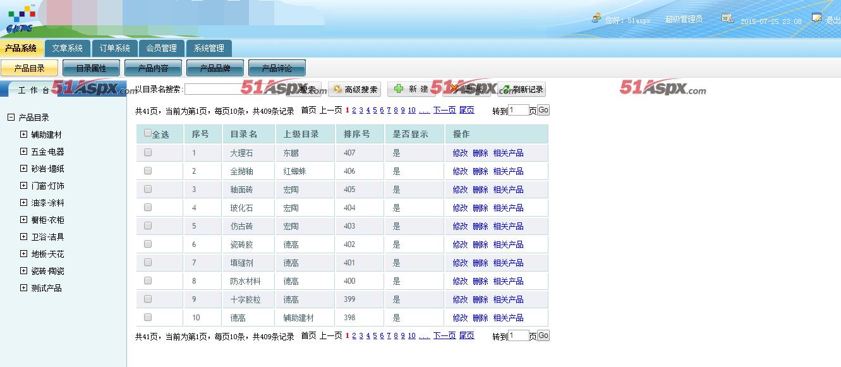Screen dimensions: 841x367
Task: Select the checkbox for row 防水材料
Action: 148,280
